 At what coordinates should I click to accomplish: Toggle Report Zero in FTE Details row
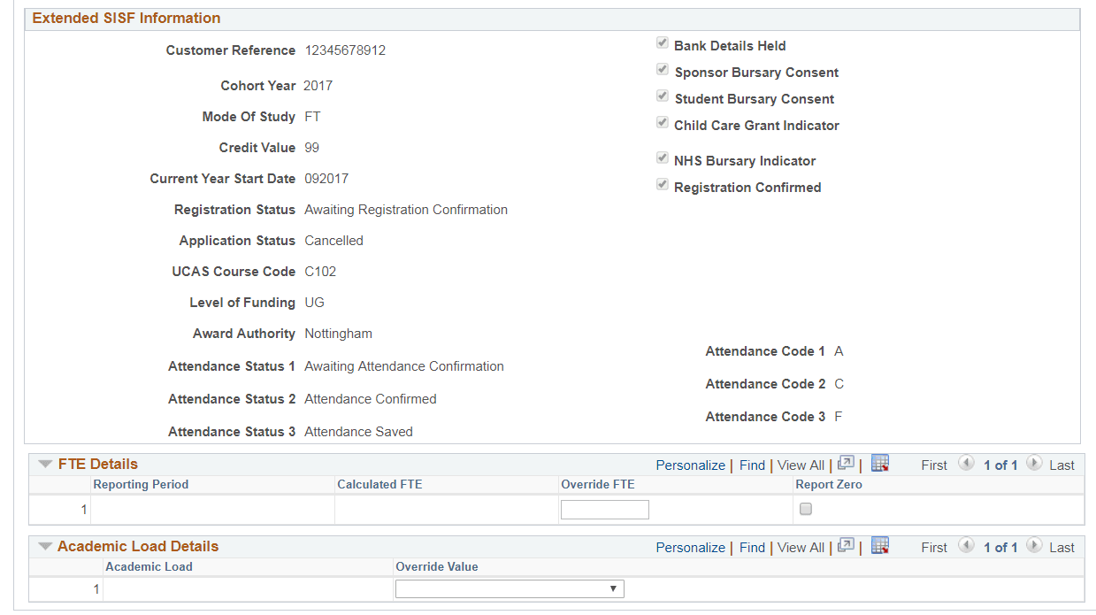[806, 509]
